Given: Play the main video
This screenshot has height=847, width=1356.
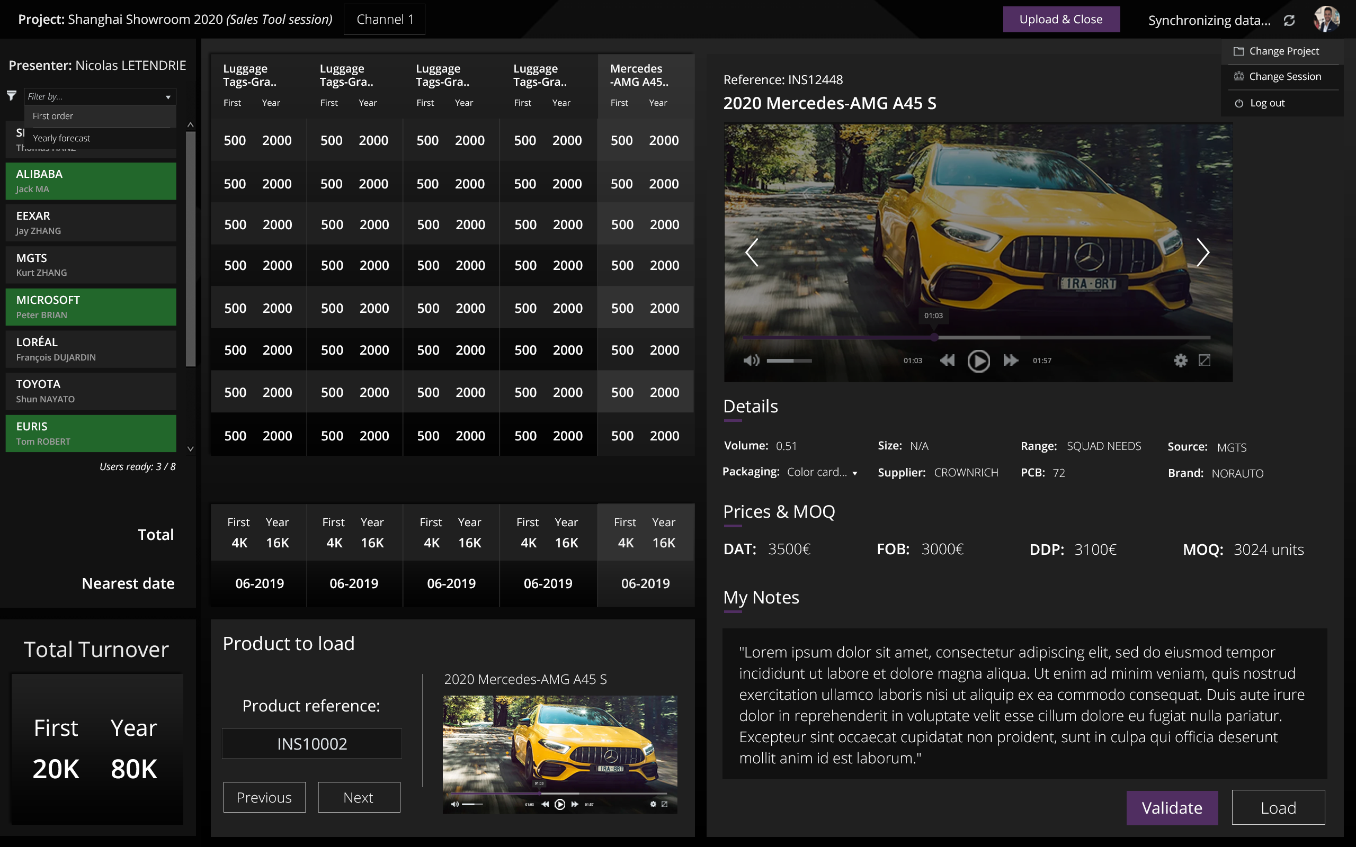Looking at the screenshot, I should coord(978,361).
